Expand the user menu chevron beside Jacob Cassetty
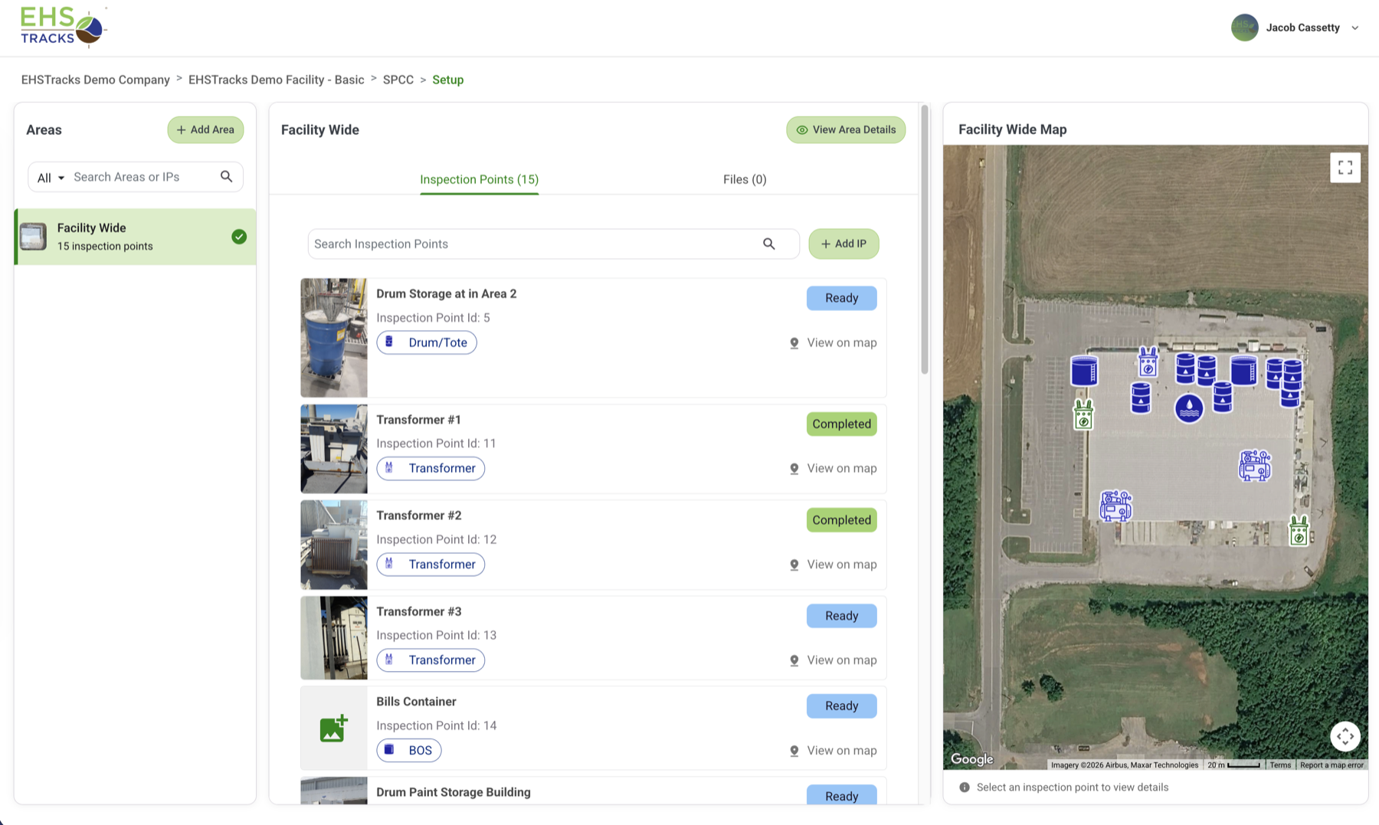This screenshot has height=825, width=1379. [1354, 28]
